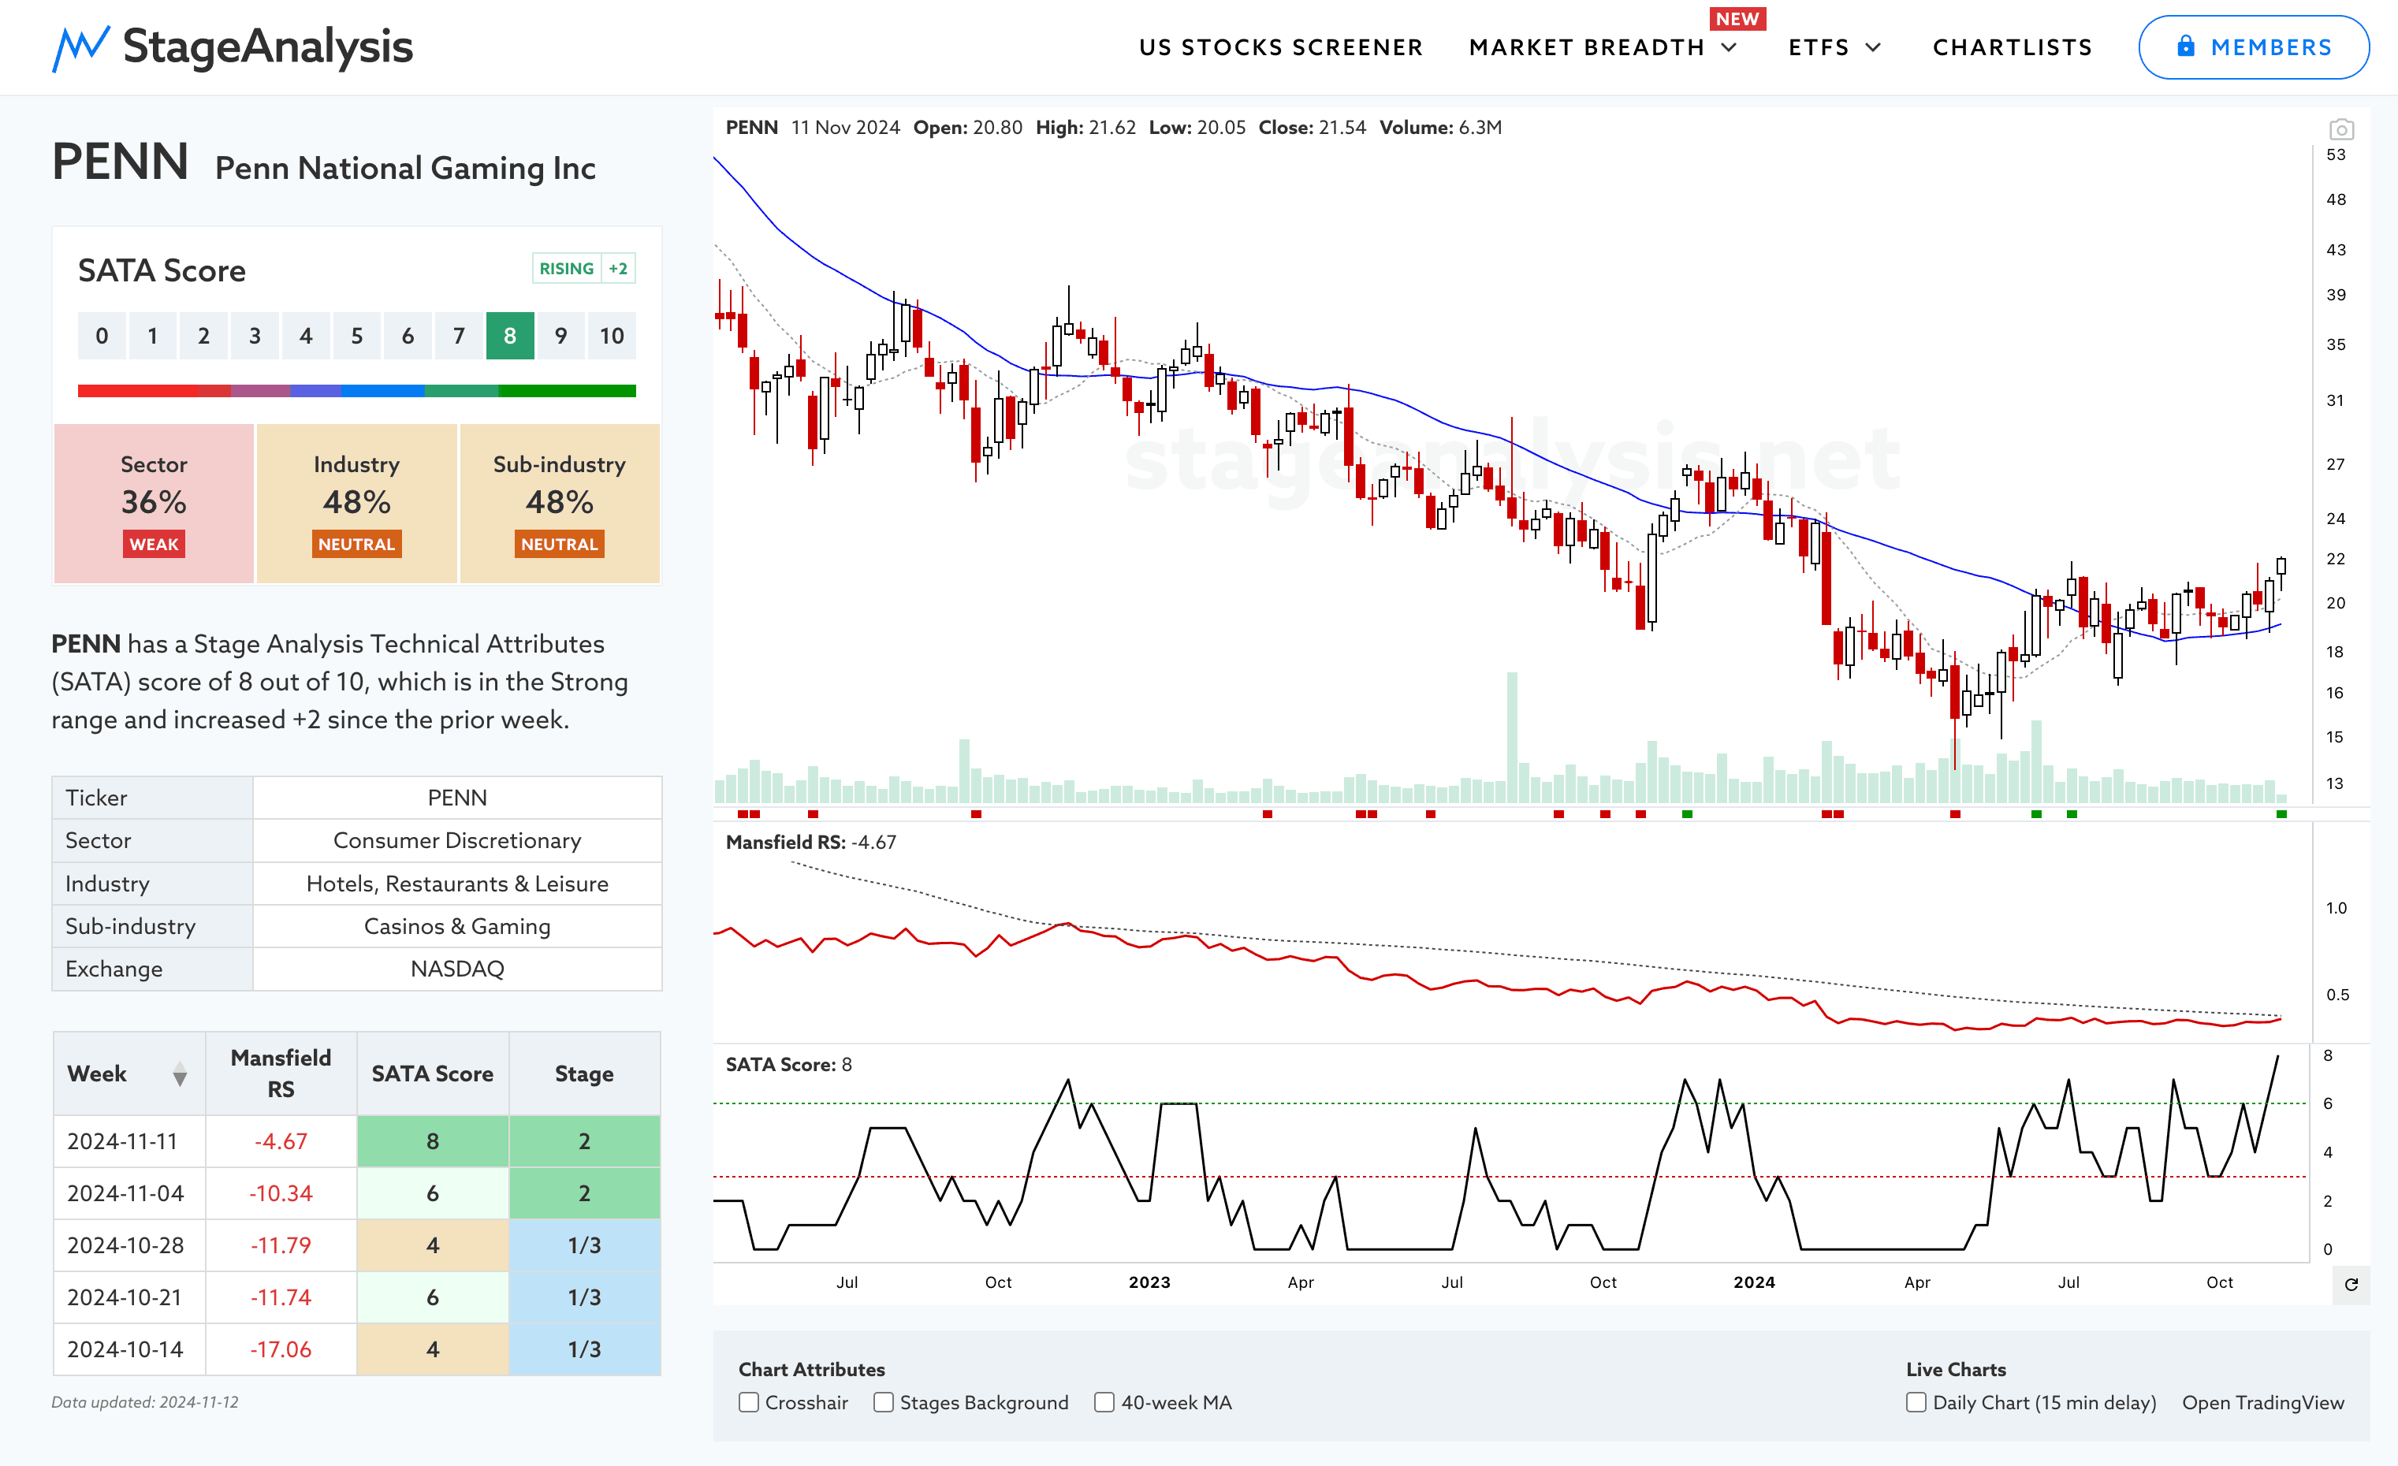Open the ETFs menu

pyautogui.click(x=1818, y=47)
